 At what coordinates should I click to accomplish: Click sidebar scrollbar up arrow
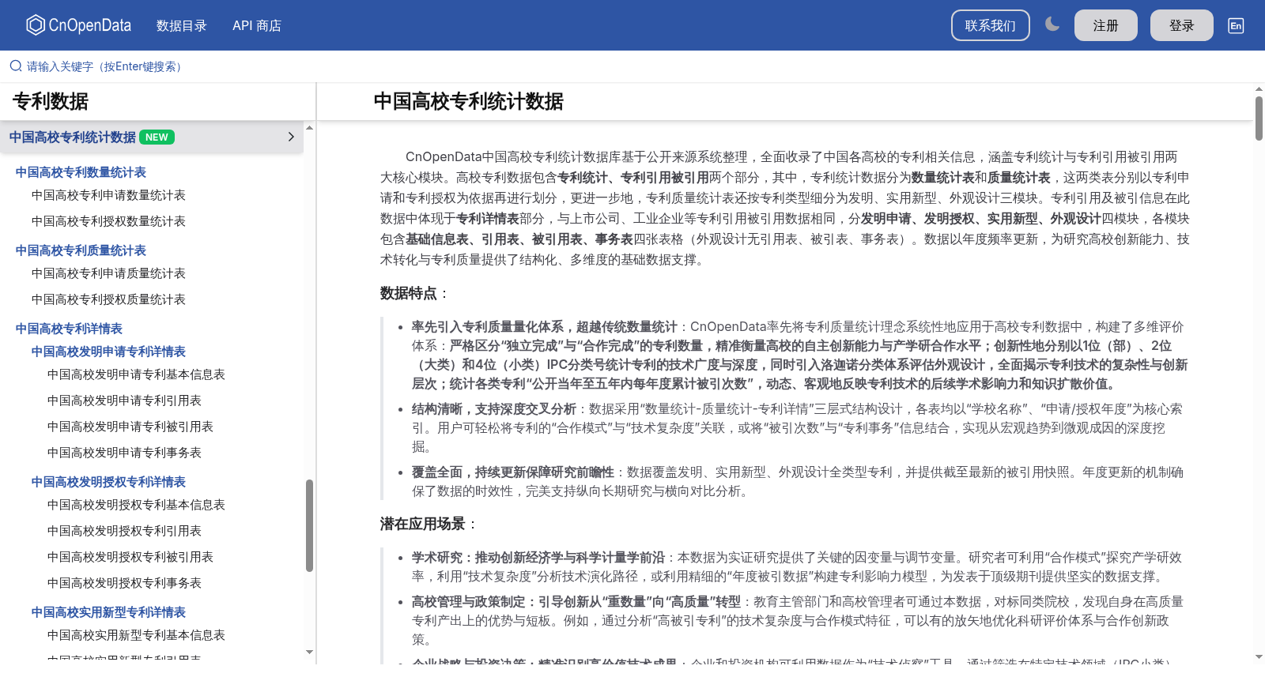click(x=309, y=127)
